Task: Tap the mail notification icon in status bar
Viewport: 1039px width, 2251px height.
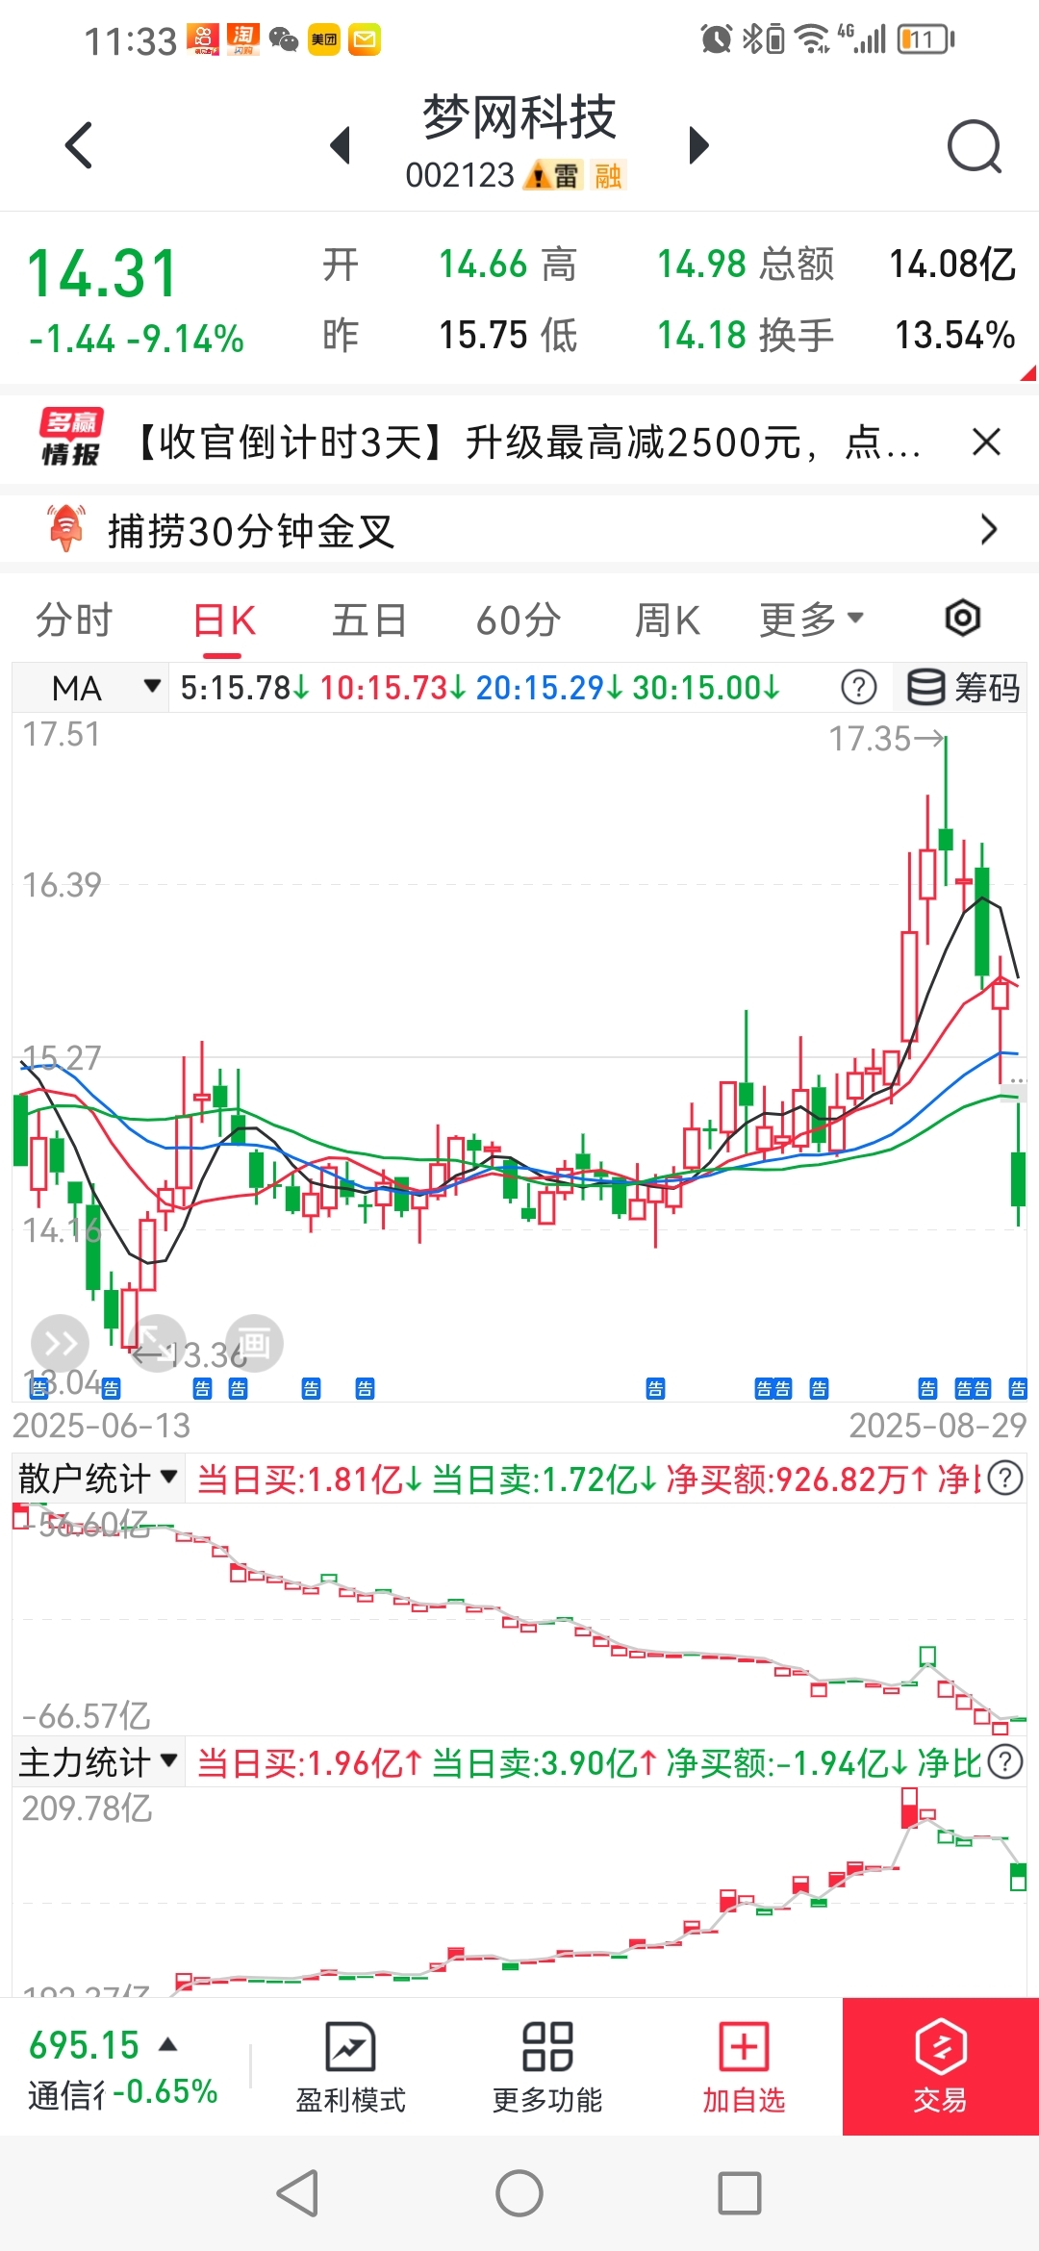Action: click(365, 39)
